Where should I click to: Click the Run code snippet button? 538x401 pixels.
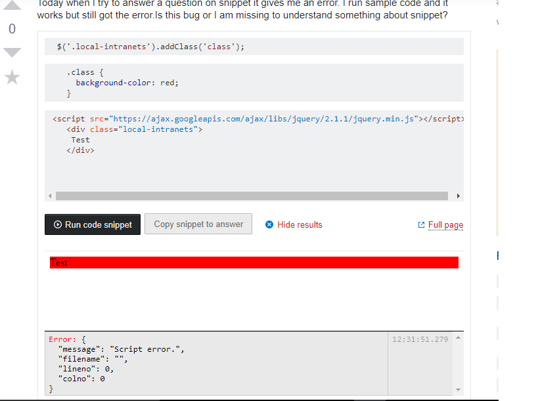93,224
